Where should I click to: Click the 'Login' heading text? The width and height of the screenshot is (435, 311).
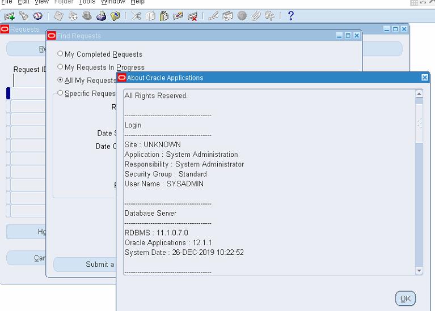[133, 125]
